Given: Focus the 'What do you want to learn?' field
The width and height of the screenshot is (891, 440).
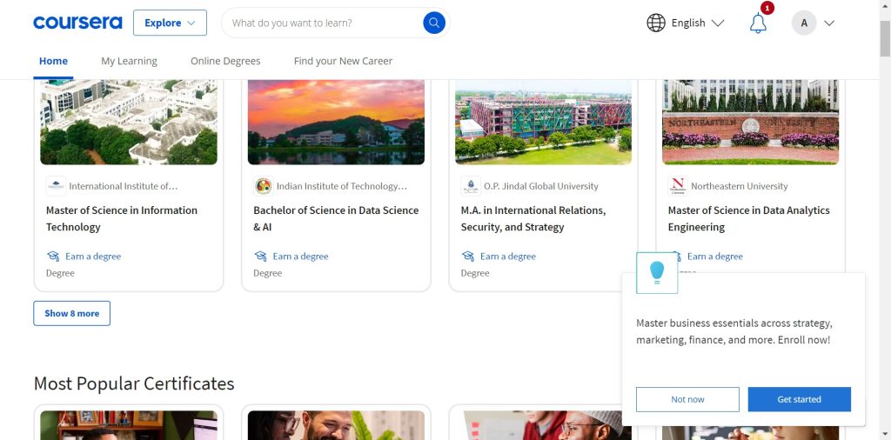Looking at the screenshot, I should tap(322, 23).
